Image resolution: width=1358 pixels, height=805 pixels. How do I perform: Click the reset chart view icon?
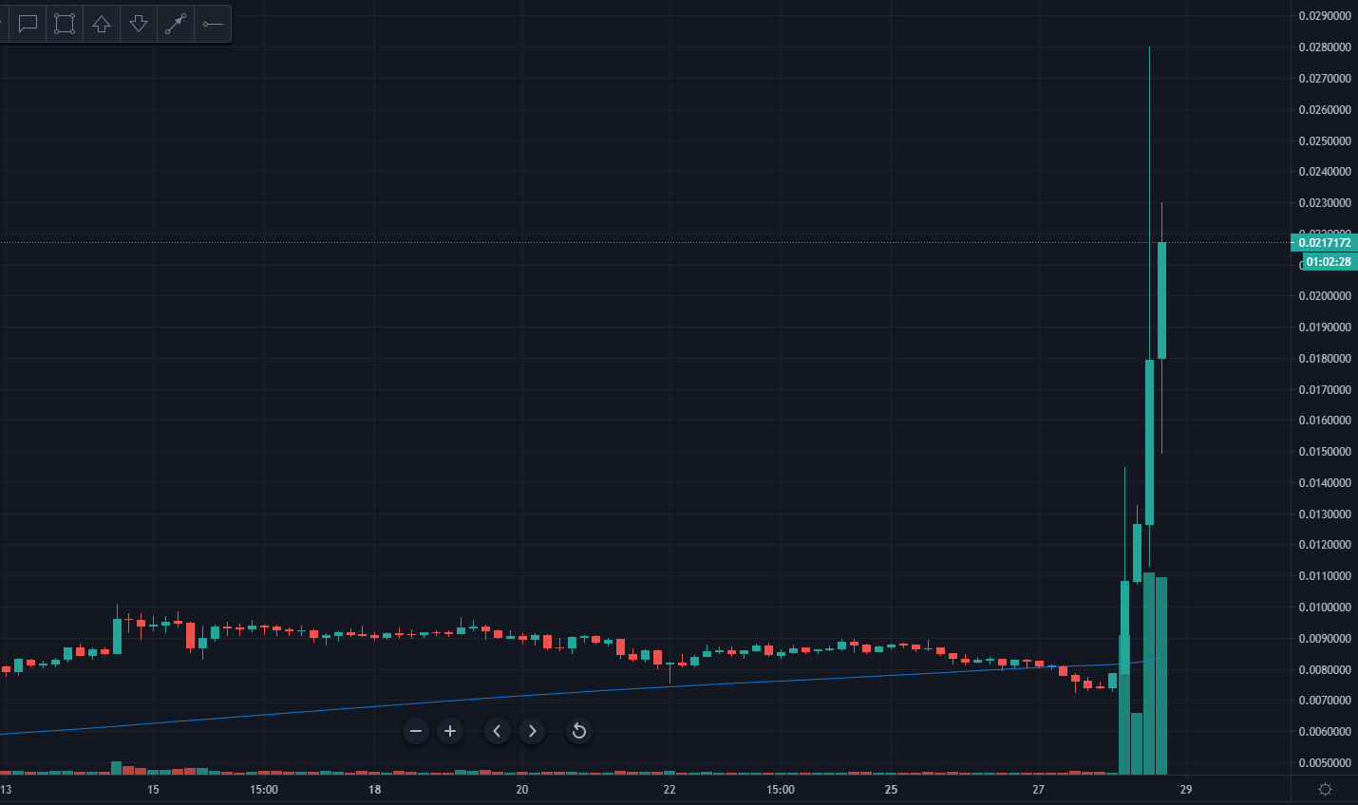coord(578,731)
